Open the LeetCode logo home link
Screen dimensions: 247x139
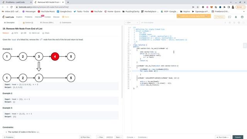click(8, 17)
